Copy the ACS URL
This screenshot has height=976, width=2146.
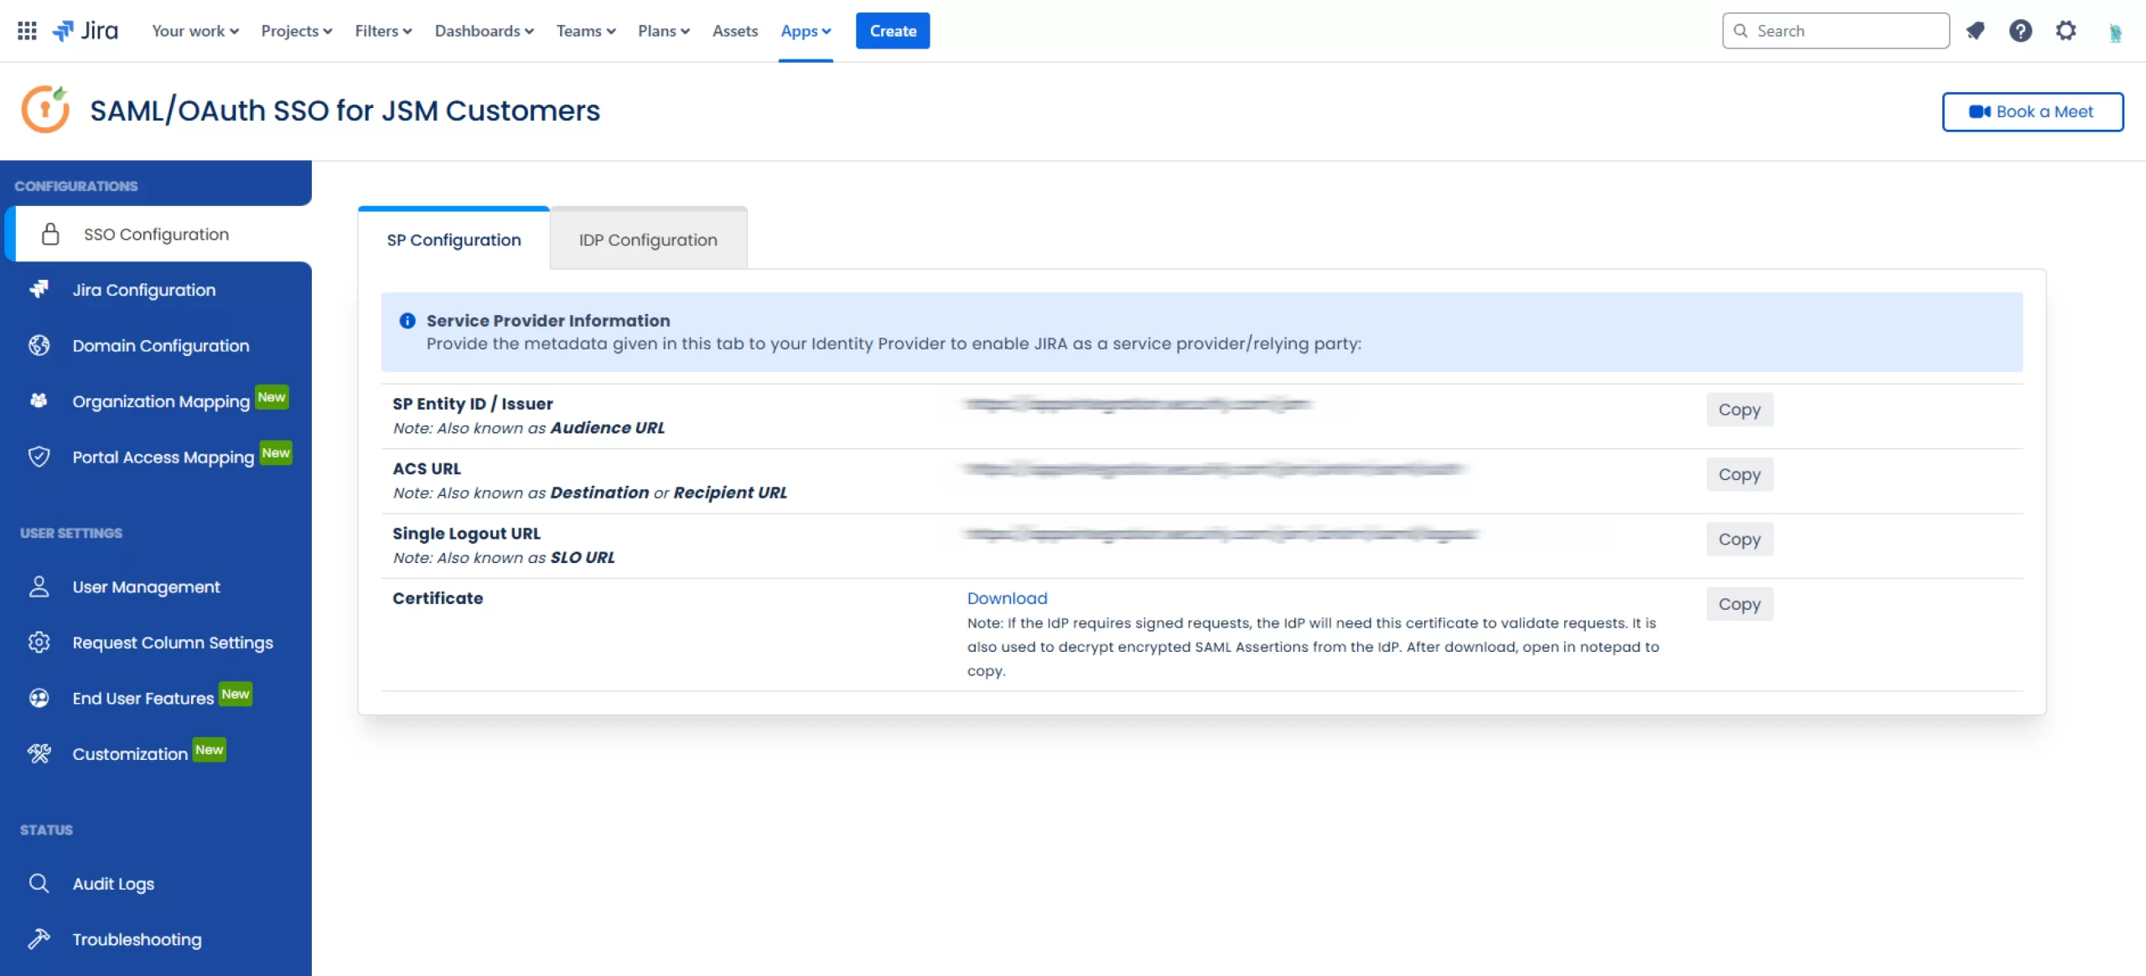1739,474
